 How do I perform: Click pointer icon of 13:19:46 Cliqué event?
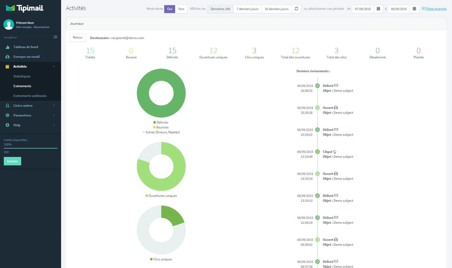335,152
